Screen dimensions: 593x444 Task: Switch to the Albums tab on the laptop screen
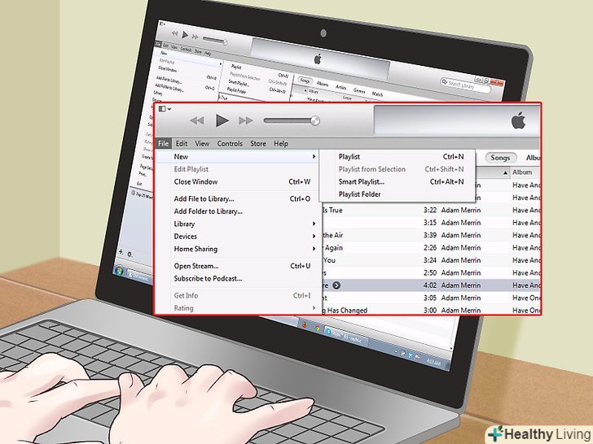pyautogui.click(x=323, y=84)
